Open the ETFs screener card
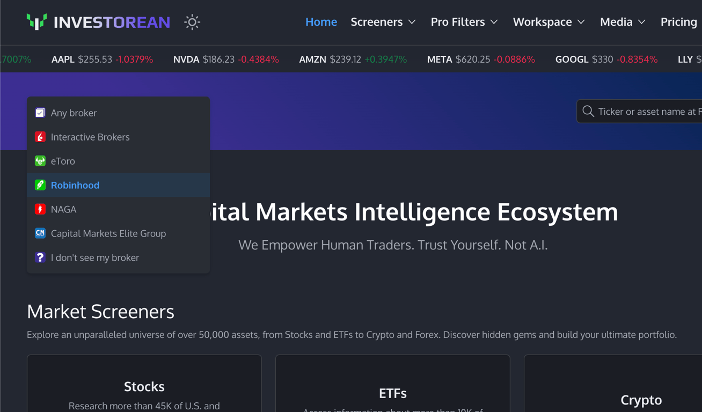Viewport: 702px width, 412px height. [x=393, y=384]
